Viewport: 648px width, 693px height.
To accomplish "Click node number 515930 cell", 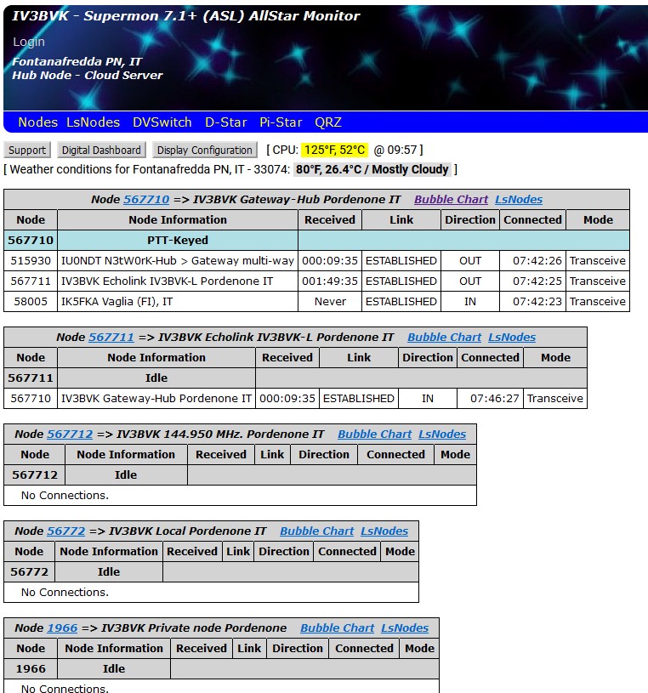I will [31, 261].
